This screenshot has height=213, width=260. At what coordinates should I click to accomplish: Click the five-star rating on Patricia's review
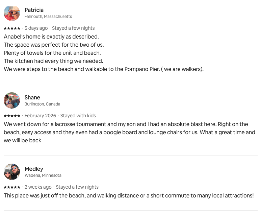tap(12, 28)
